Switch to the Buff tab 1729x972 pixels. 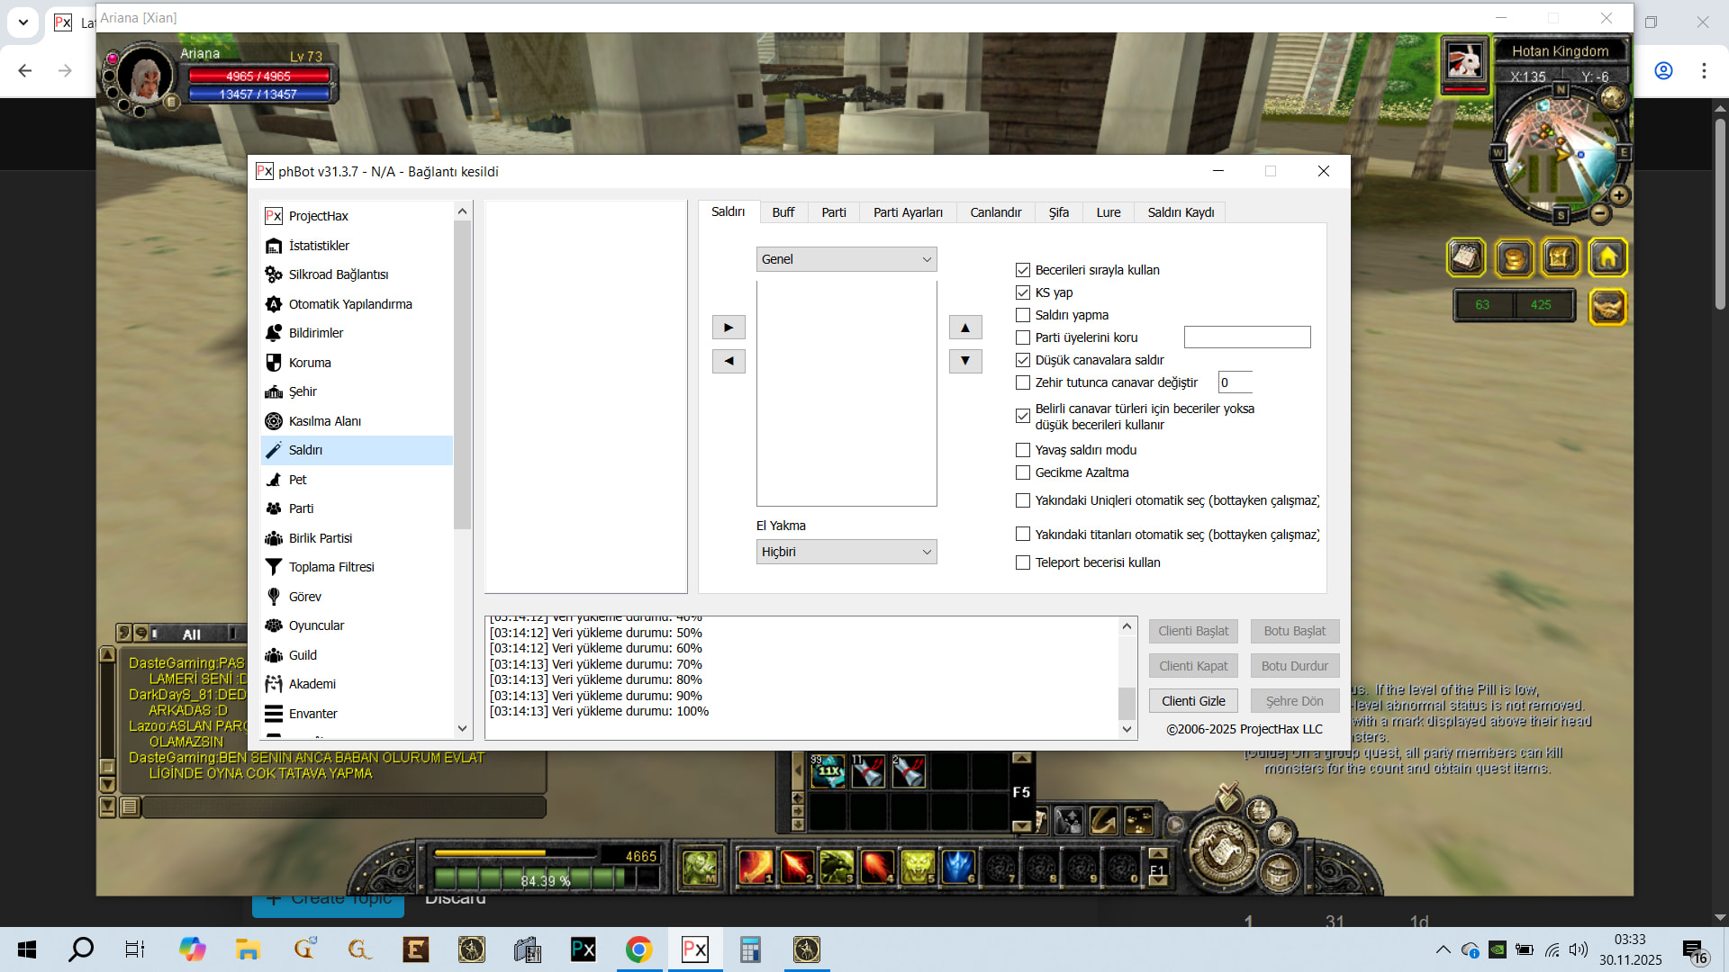click(783, 212)
